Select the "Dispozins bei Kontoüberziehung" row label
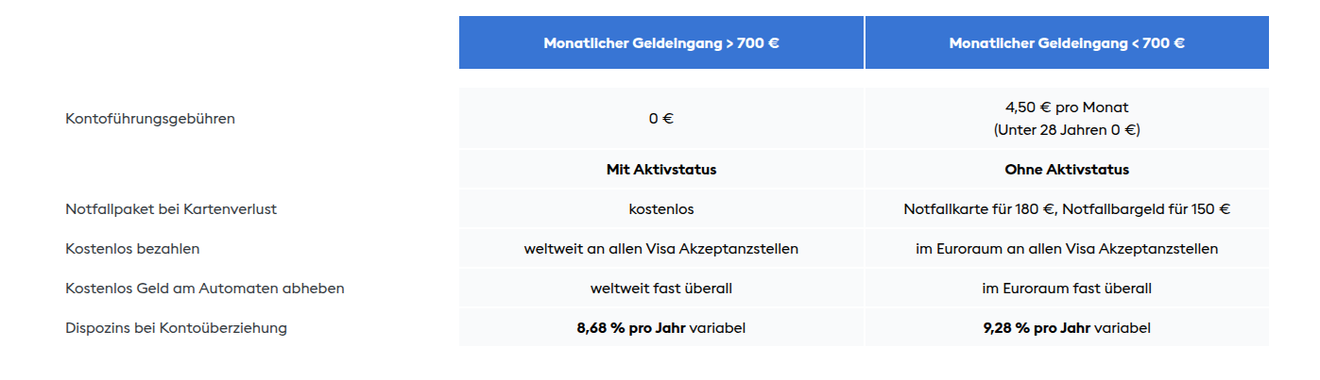The height and width of the screenshot is (380, 1320). 176,328
